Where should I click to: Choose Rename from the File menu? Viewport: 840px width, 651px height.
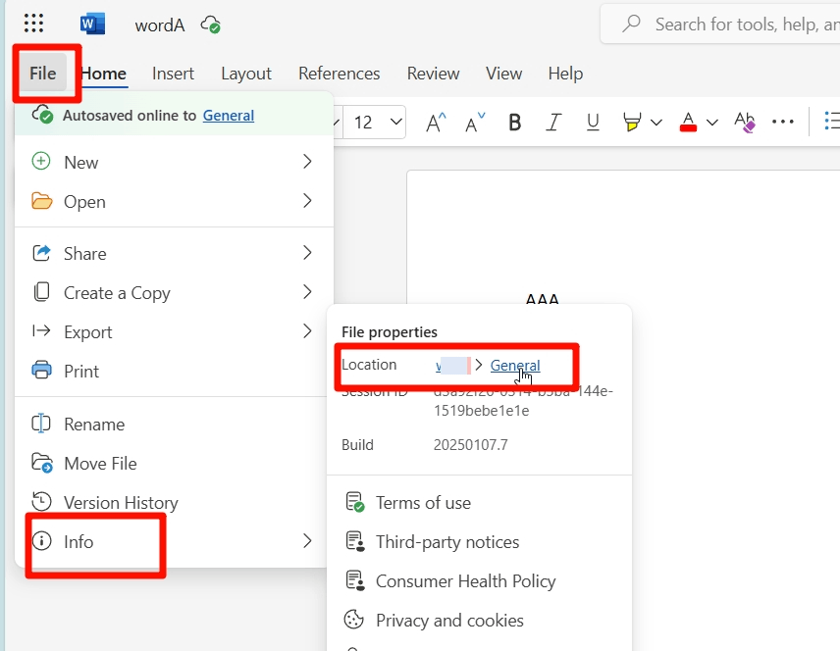(x=95, y=424)
